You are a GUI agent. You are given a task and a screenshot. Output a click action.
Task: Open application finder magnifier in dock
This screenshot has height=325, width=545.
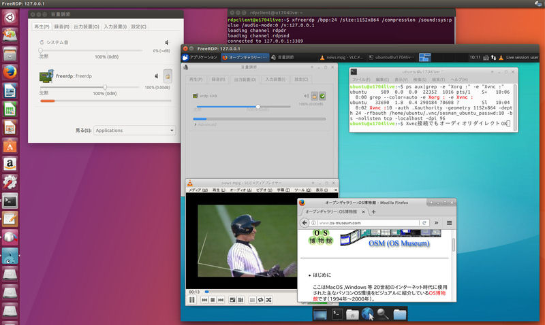(x=383, y=314)
